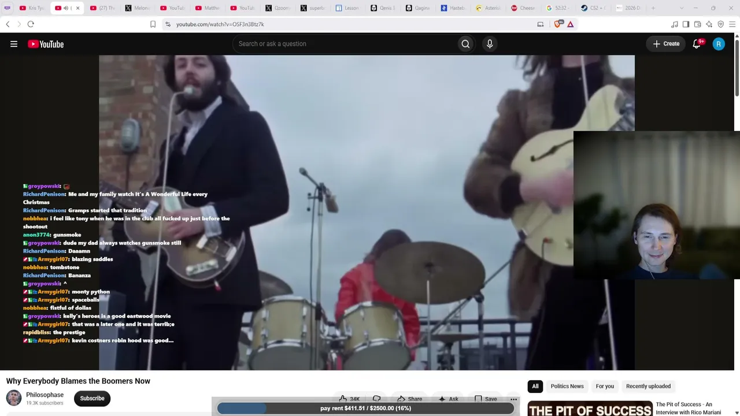Click chat message 'Gramps started that tradition'
Viewport: 740px width, 416px height.
click(108, 210)
